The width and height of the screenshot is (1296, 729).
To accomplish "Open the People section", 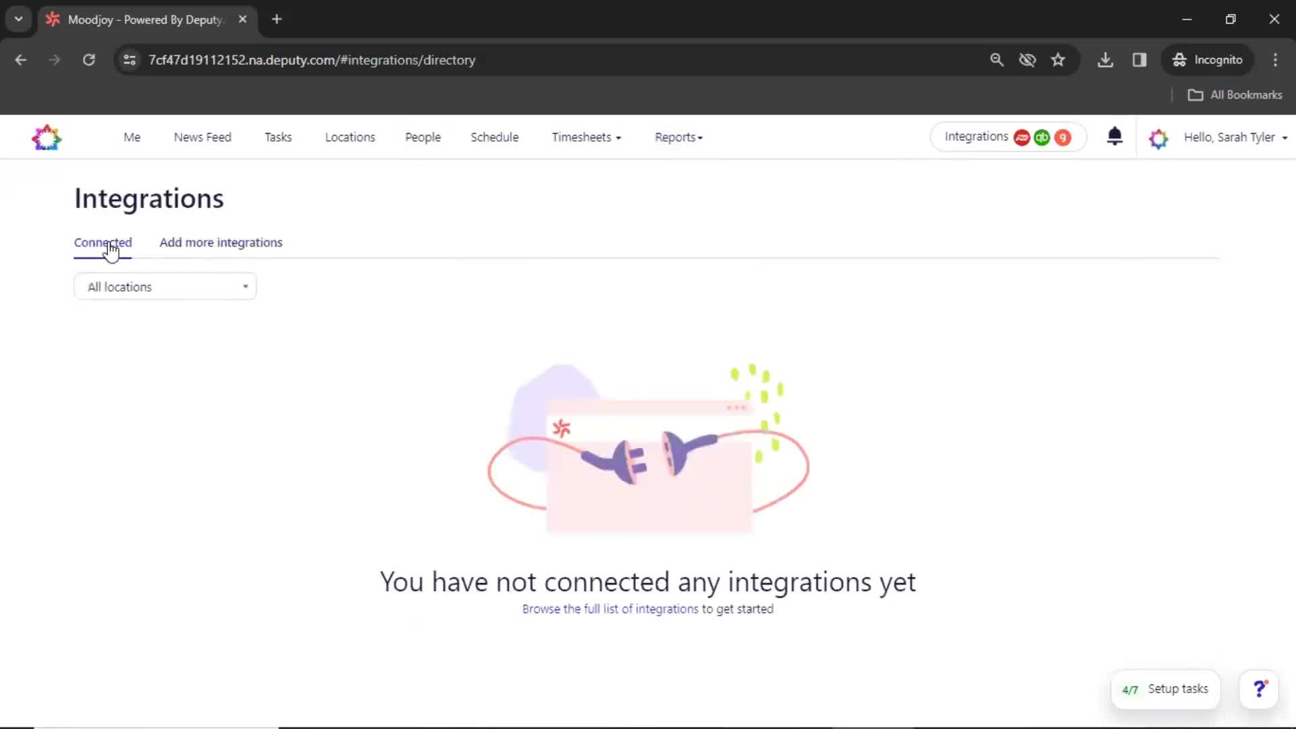I will 422,137.
